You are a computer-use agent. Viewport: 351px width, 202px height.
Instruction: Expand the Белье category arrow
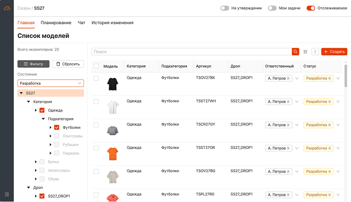(x=36, y=162)
